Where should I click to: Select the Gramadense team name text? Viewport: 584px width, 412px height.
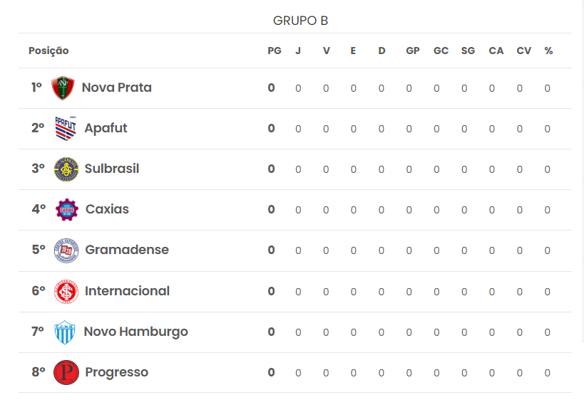[x=127, y=250]
